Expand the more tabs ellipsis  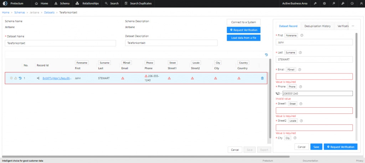[x=353, y=26]
